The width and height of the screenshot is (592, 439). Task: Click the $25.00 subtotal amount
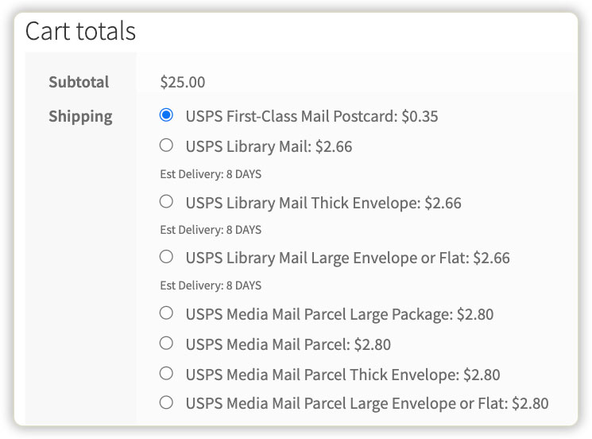pyautogui.click(x=182, y=82)
